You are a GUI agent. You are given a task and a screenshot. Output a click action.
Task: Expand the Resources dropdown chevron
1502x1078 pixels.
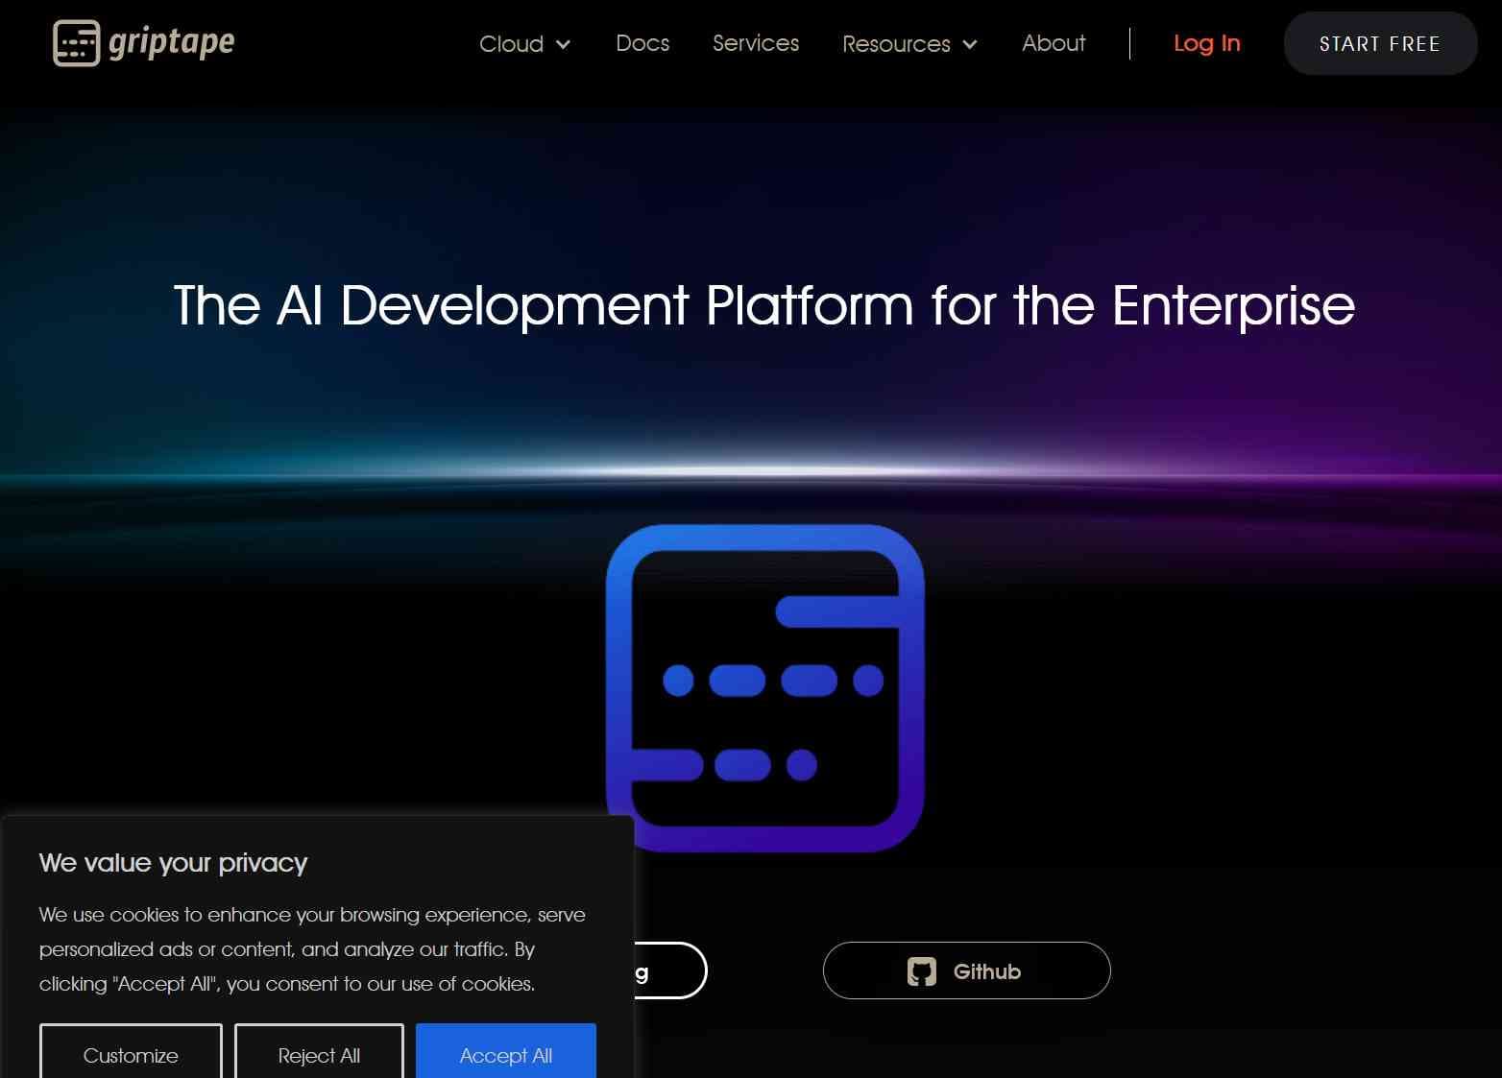(970, 44)
